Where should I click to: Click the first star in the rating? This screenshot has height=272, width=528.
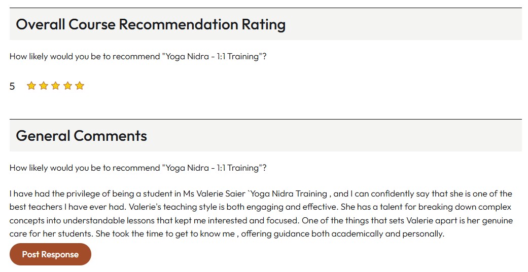(31, 86)
